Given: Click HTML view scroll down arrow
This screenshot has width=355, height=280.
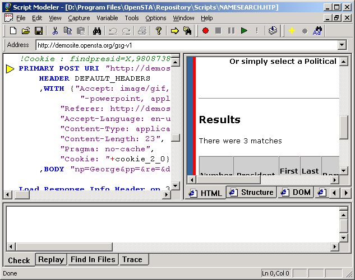Looking at the screenshot, I should tap(343, 171).
